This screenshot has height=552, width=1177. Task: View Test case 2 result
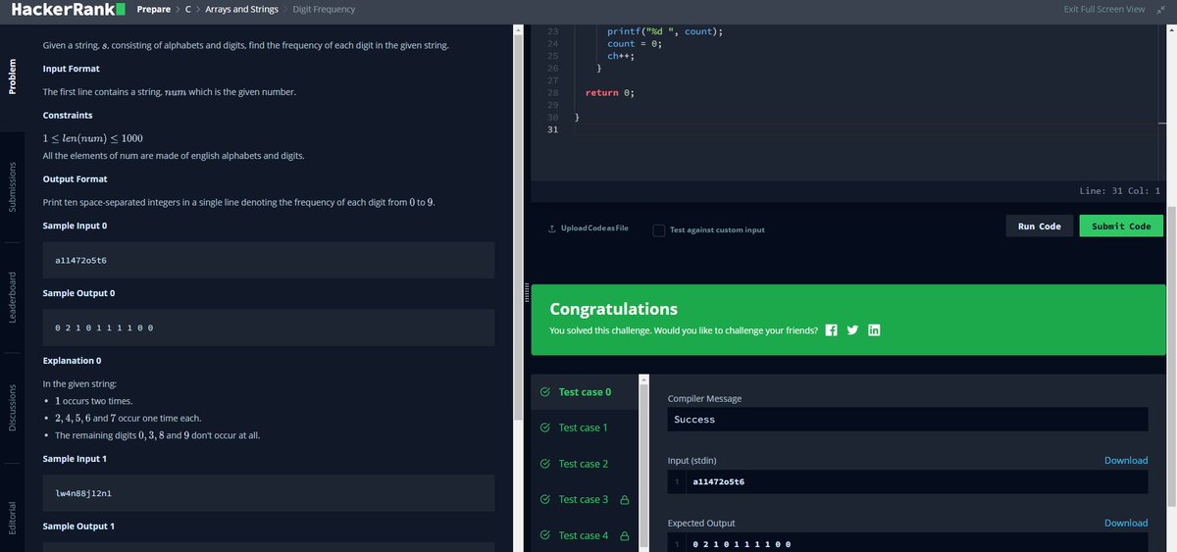[587, 464]
